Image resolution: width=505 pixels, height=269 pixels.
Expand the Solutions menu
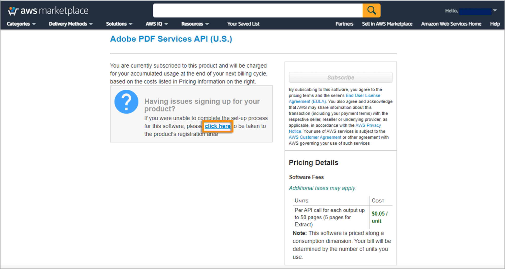tap(119, 24)
